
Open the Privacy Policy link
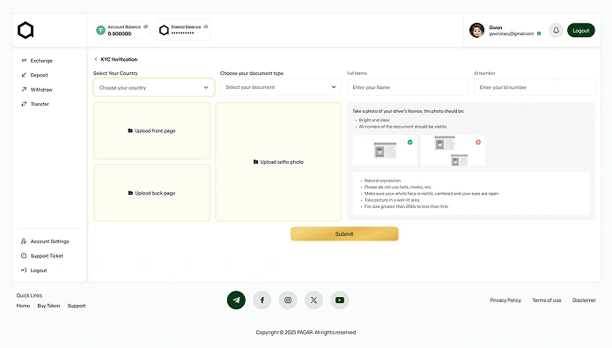pos(505,300)
